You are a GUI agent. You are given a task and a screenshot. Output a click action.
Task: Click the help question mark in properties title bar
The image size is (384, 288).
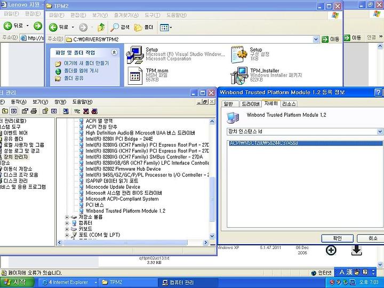coord(378,92)
